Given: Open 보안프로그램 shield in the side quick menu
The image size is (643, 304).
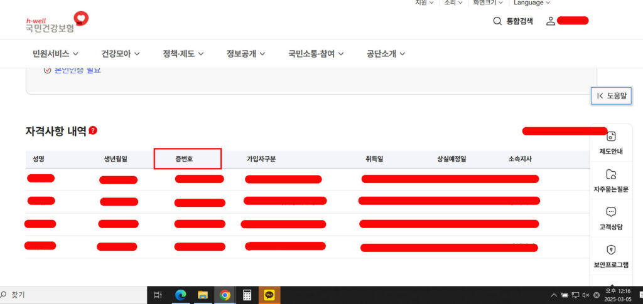Looking at the screenshot, I should point(611,256).
